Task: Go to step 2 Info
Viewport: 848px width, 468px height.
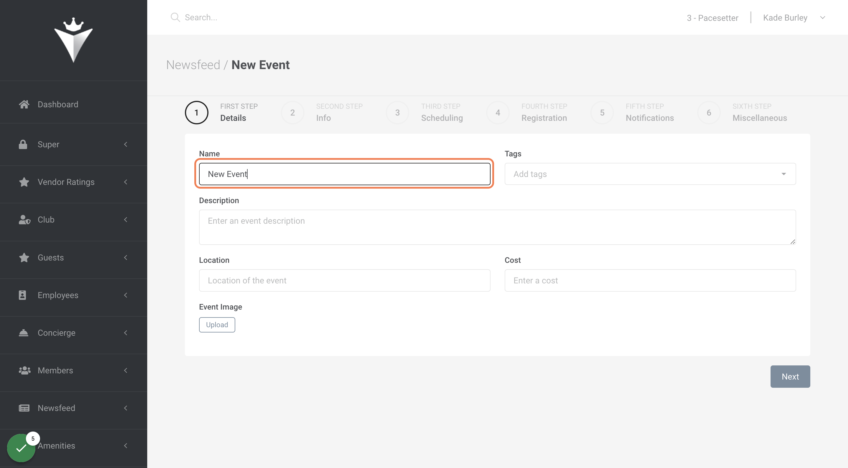Action: coord(322,112)
